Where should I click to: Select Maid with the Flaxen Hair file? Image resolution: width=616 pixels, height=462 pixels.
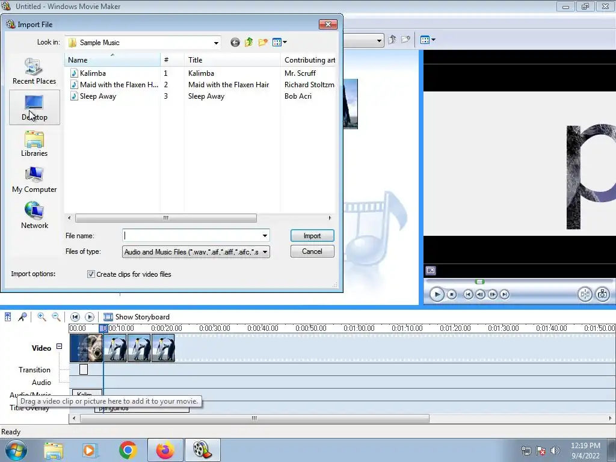coord(114,84)
